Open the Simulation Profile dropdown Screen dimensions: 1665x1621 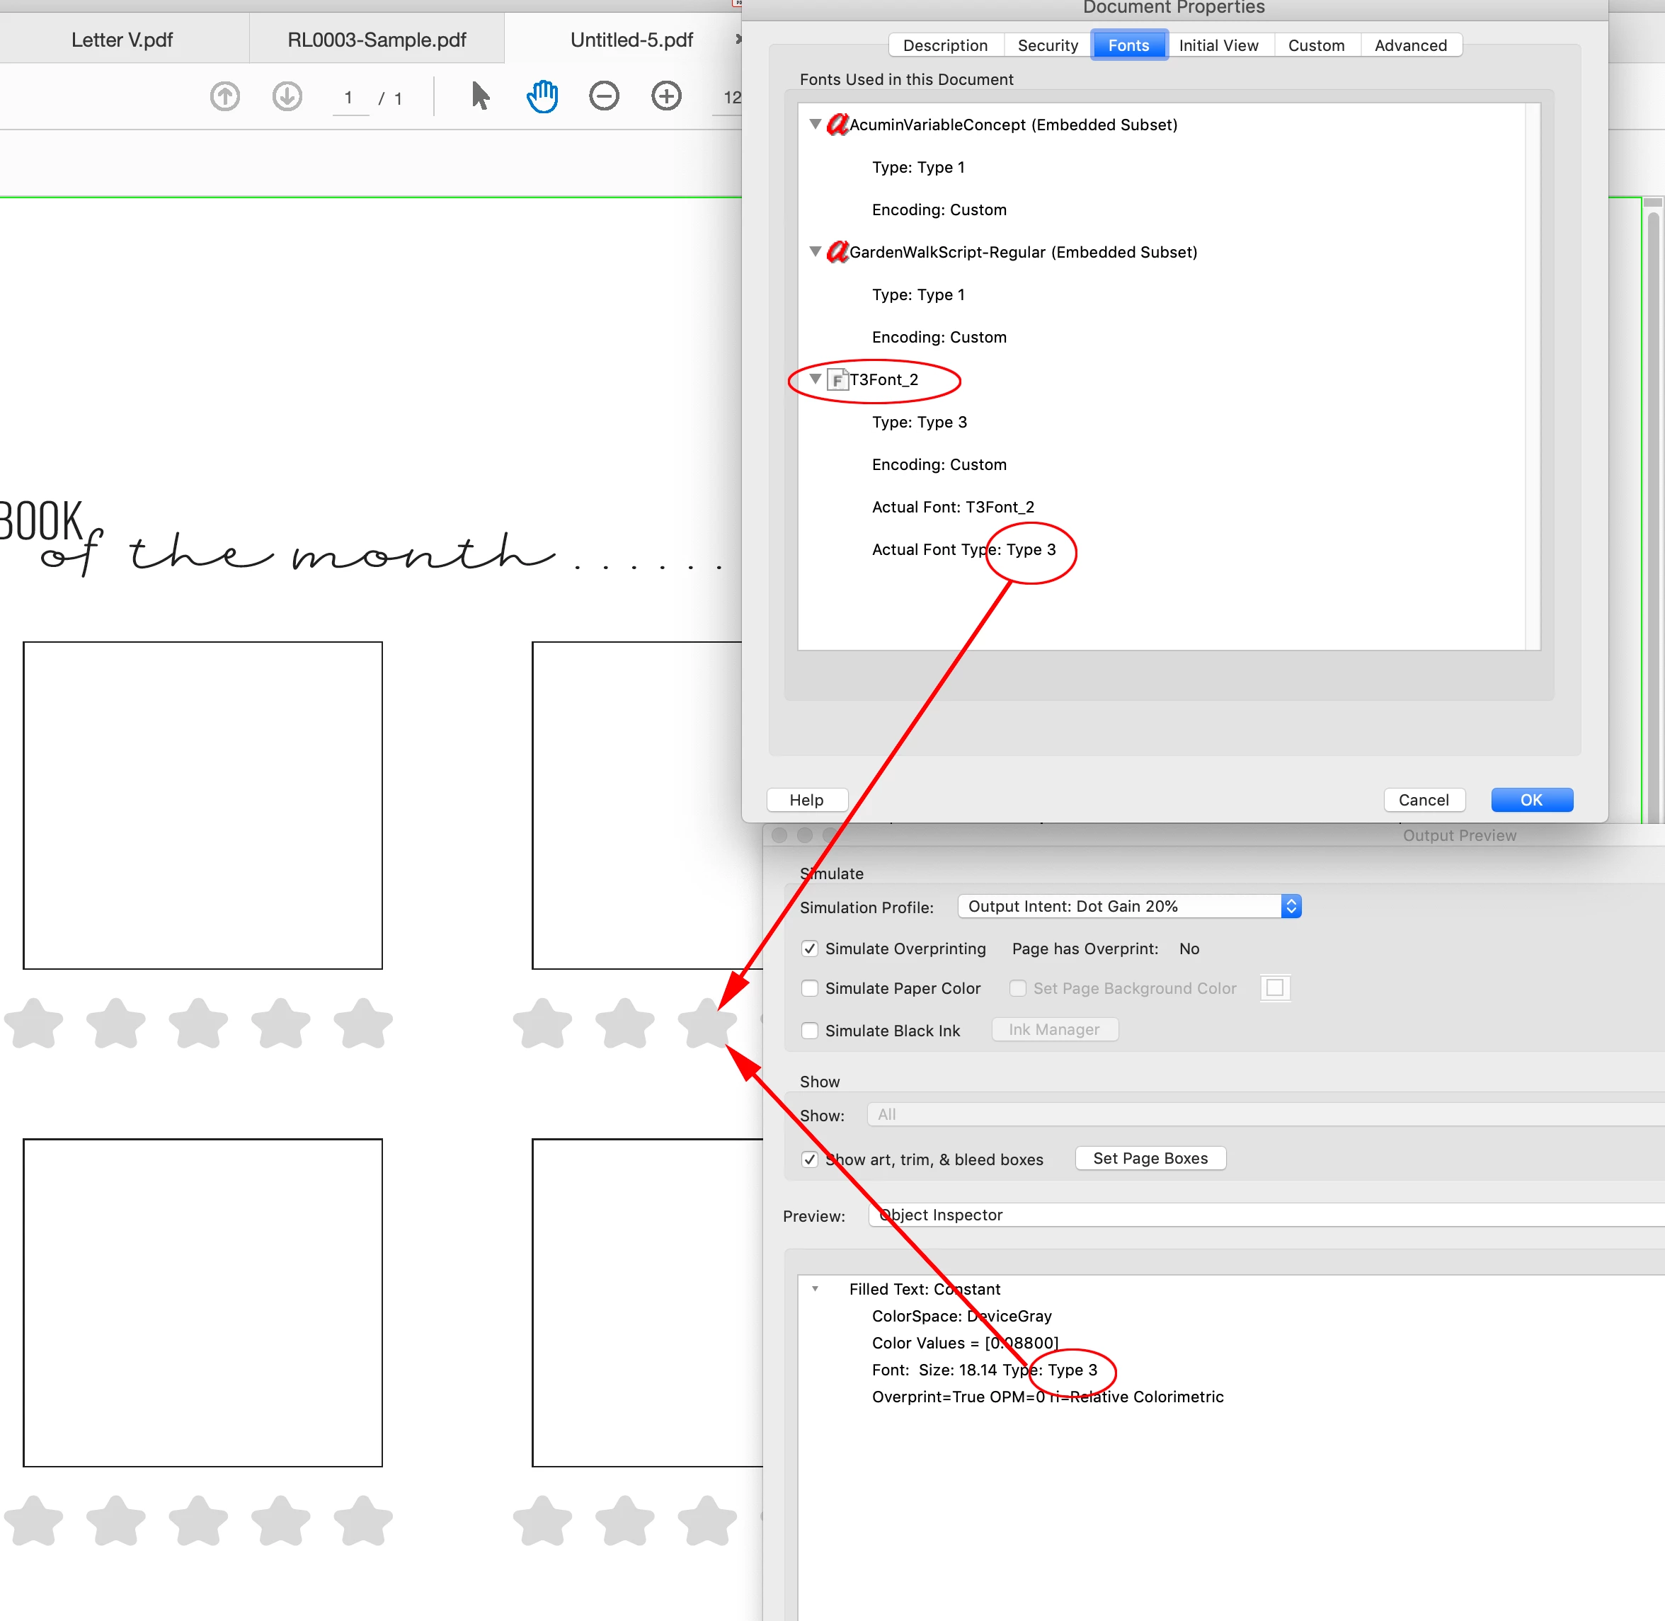click(1128, 907)
